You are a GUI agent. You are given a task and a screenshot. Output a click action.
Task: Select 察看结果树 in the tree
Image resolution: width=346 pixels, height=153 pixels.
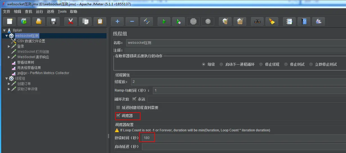tap(26, 62)
